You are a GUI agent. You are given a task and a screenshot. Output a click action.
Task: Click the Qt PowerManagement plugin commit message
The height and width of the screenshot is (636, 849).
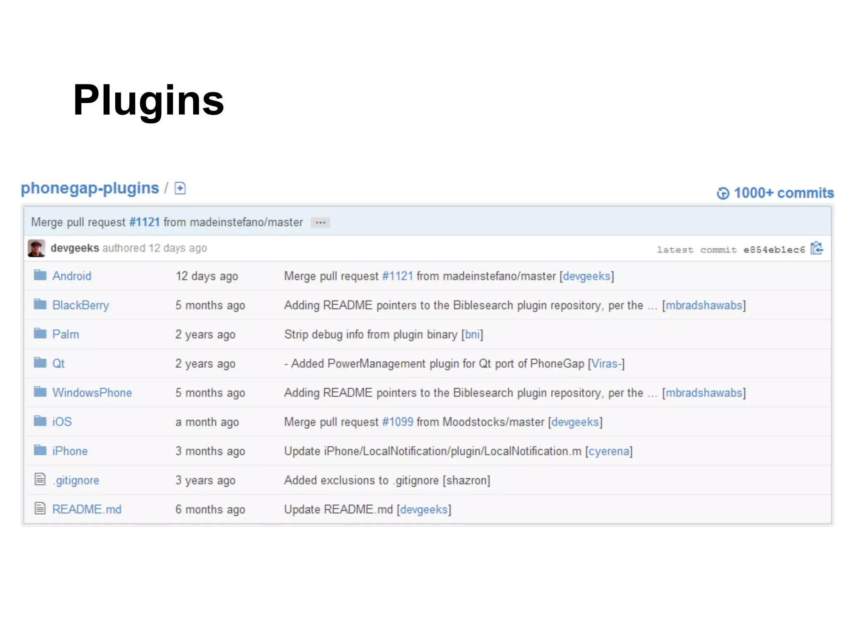pos(434,364)
